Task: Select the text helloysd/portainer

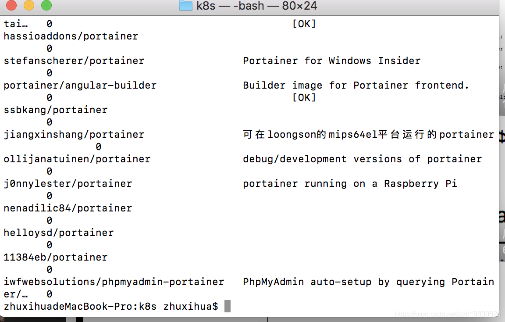Action: click(59, 233)
